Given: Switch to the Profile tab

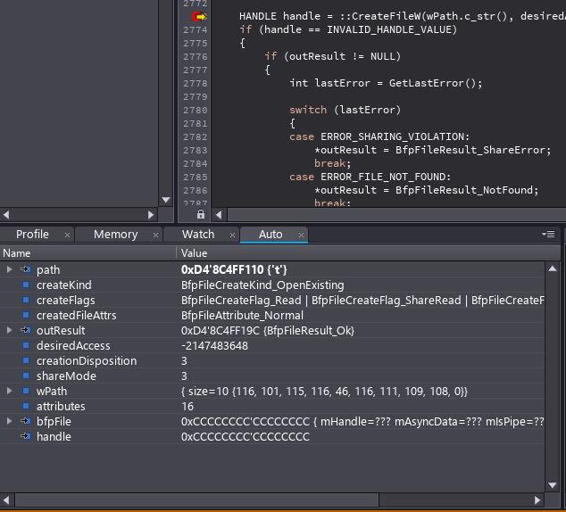Looking at the screenshot, I should (x=32, y=235).
